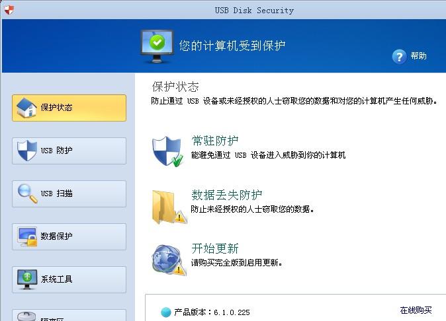Click the monitor icon on 系统工具
This screenshot has height=321, width=446.
[27, 279]
